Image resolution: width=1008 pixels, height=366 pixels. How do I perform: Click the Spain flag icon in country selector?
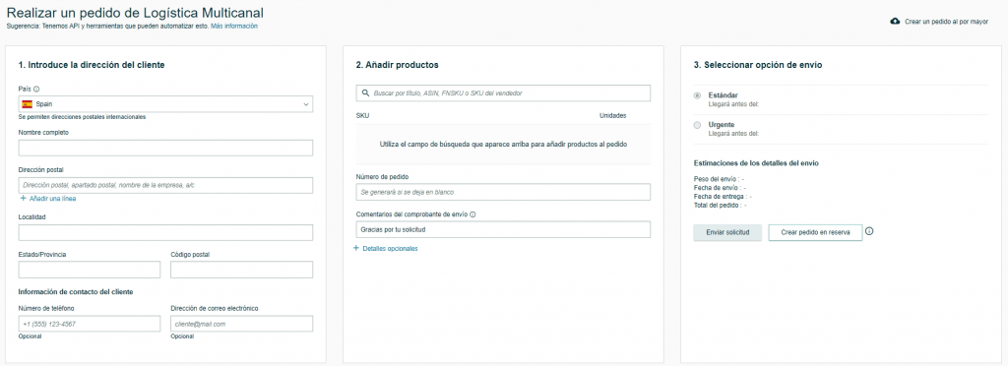27,104
